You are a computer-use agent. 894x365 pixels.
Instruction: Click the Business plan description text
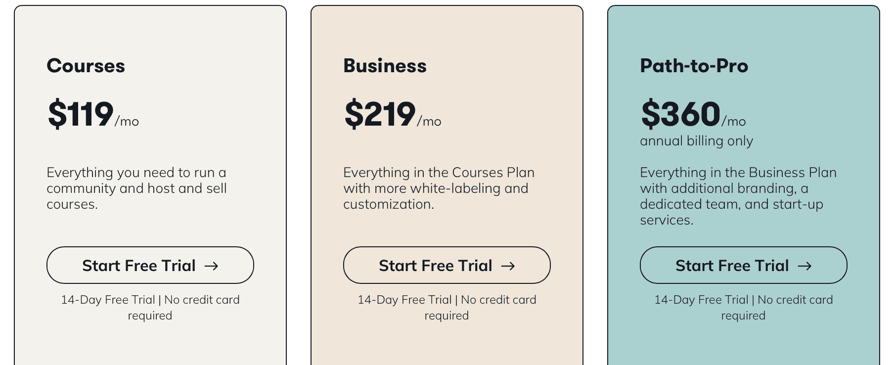pos(438,188)
